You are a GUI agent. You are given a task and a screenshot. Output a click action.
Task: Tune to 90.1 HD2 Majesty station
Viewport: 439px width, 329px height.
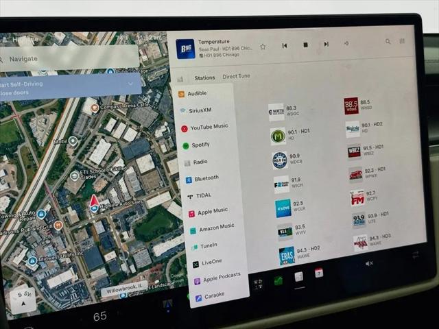364,129
